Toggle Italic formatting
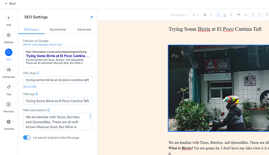The width and height of the screenshot is (269, 155). click(x=211, y=15)
